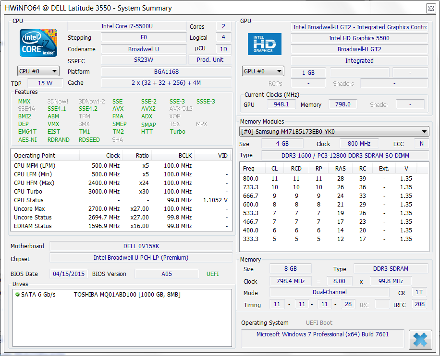This screenshot has height=356, width=440.
Task: Click the Intel Core i7-5500U name field
Action: 127,26
